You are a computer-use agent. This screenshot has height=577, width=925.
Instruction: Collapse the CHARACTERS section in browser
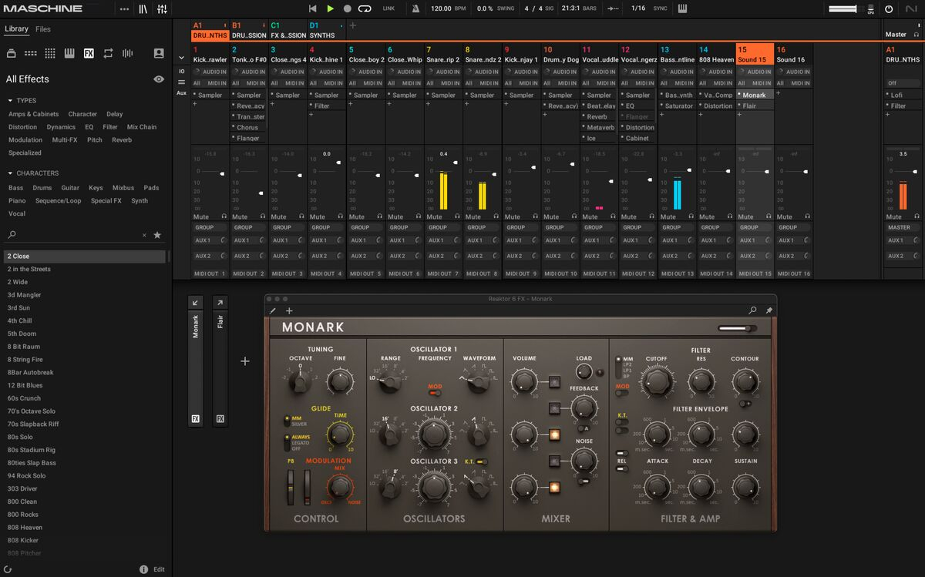10,173
